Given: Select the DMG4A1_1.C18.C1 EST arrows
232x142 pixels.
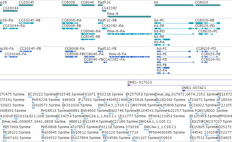Looking at the screenshot, I should (x=147, y=130).
